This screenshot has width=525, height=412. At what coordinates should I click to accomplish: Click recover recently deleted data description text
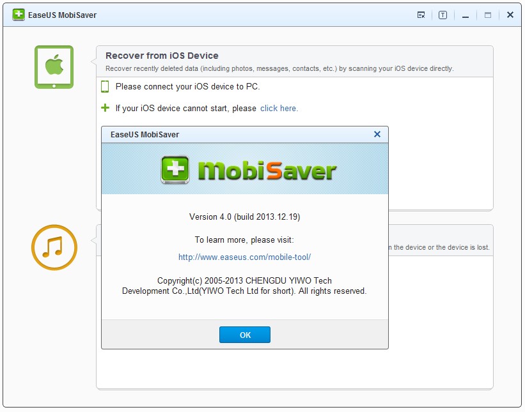pyautogui.click(x=279, y=68)
